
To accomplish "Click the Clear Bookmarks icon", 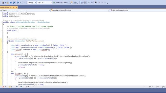I will (x=105, y=3).
